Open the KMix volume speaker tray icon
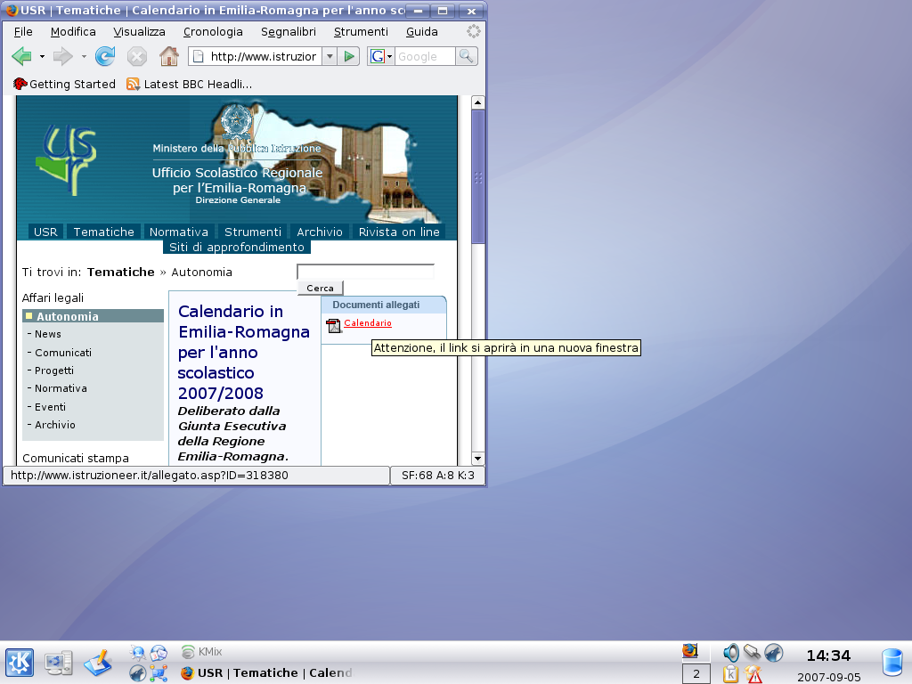912x684 pixels. (731, 653)
